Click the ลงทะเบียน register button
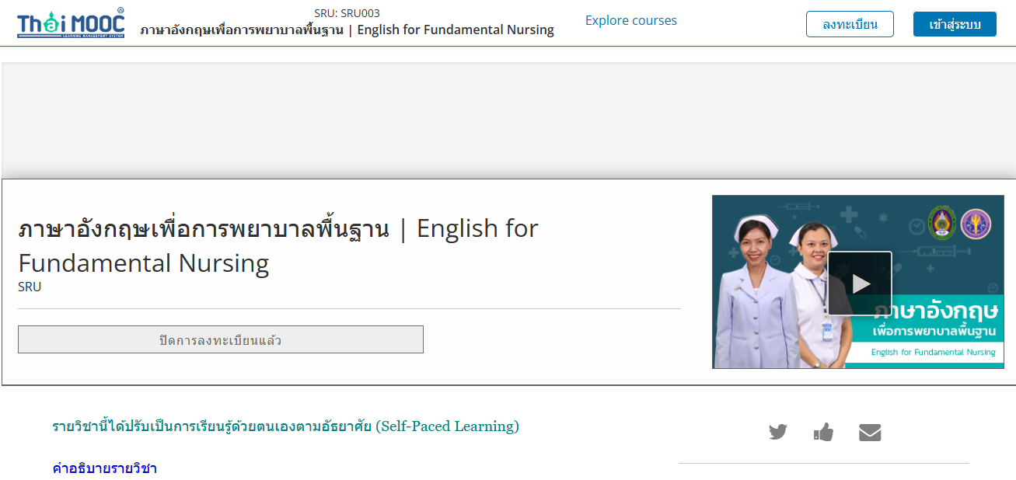1016x480 pixels. [850, 24]
